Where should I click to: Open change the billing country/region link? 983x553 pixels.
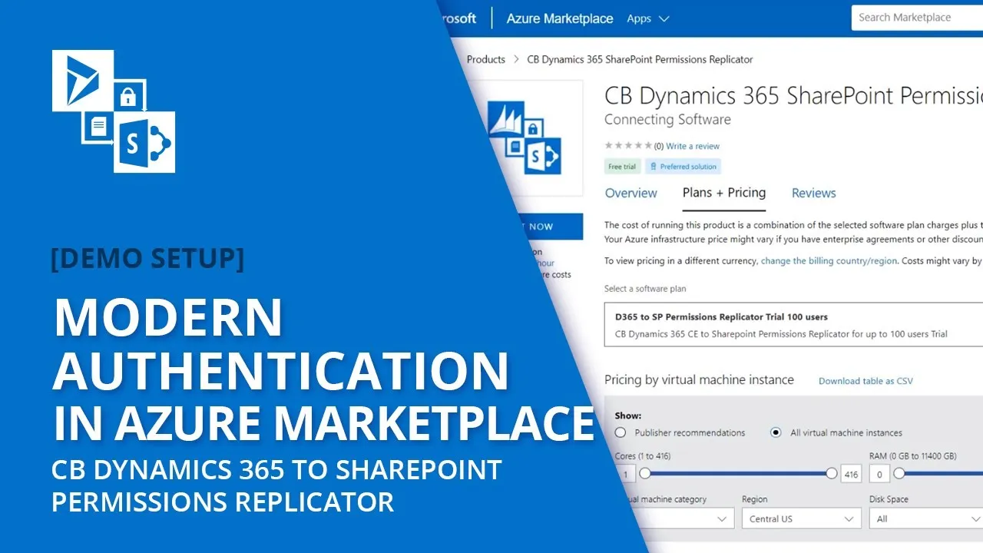coord(829,261)
